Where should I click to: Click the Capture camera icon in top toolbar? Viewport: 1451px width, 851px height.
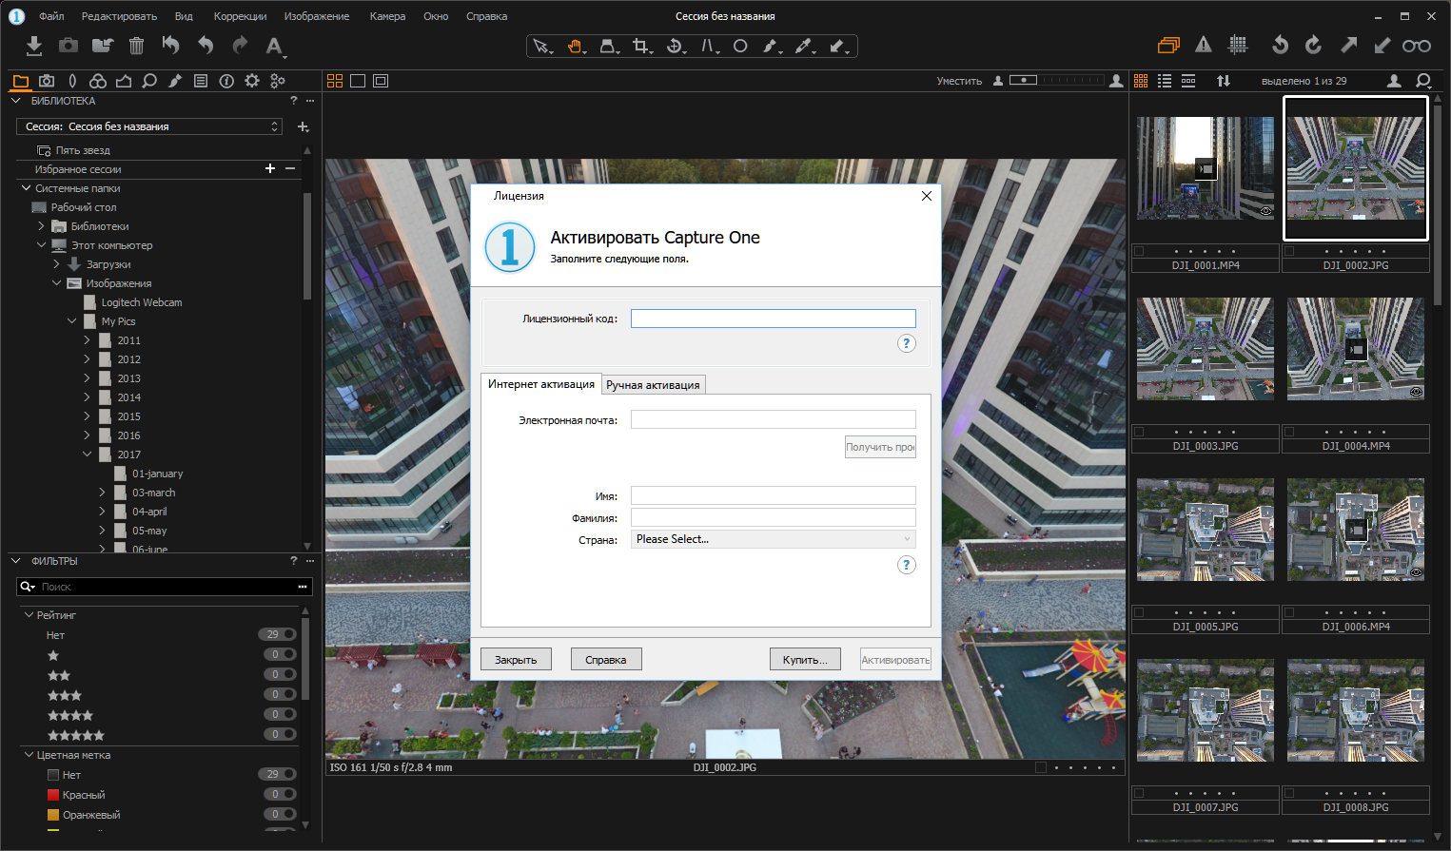coord(69,46)
